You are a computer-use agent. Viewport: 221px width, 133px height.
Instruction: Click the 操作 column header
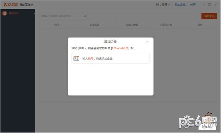point(200,25)
